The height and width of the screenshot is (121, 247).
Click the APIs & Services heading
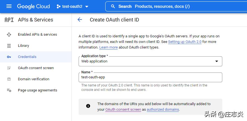[35, 20]
